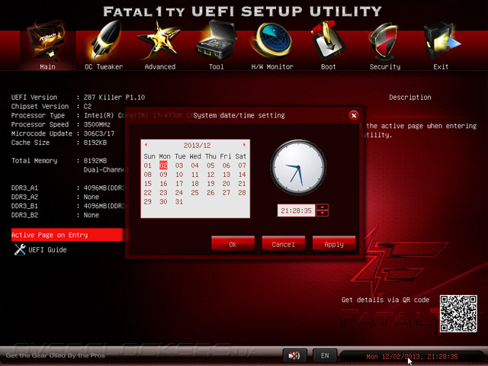Image resolution: width=488 pixels, height=366 pixels.
Task: Select the H/W Monitor tab label
Action: coord(272,66)
